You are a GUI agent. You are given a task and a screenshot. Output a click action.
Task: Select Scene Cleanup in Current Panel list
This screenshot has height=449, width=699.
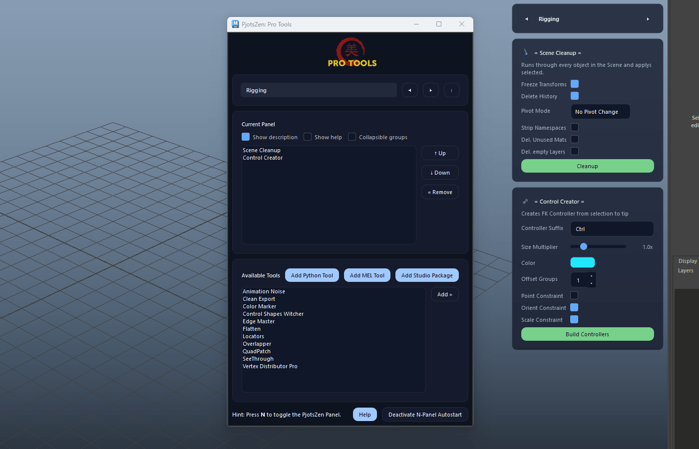click(262, 150)
